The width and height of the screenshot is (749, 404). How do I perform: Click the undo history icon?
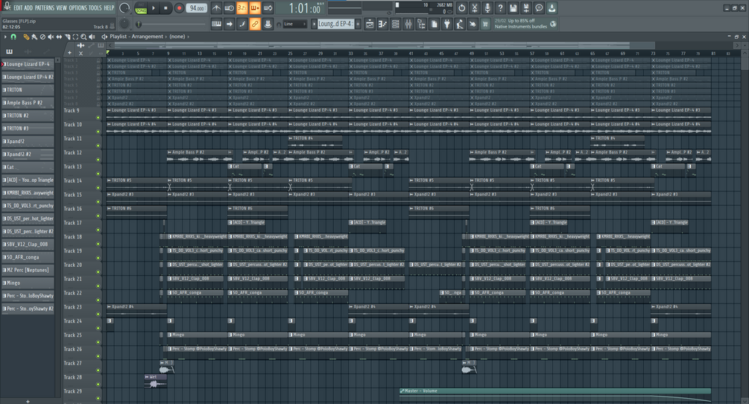461,8
